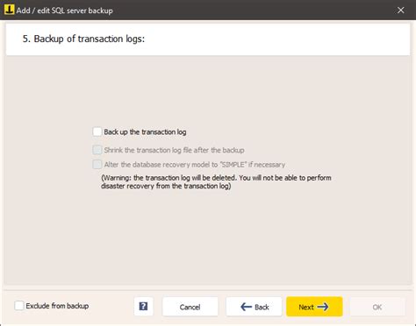
Task: Click the left arrow icon on Back
Action: pos(246,307)
